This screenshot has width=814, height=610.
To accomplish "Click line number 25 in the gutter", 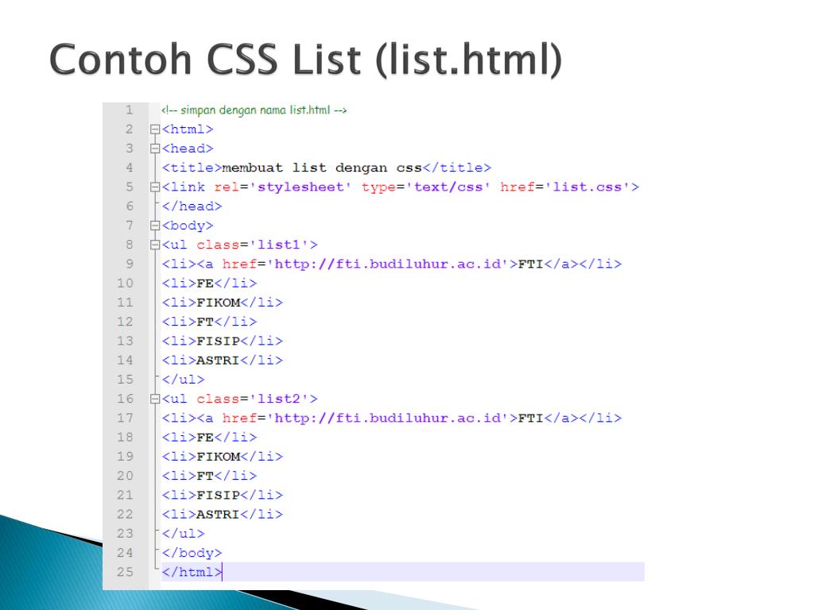I will pyautogui.click(x=125, y=572).
